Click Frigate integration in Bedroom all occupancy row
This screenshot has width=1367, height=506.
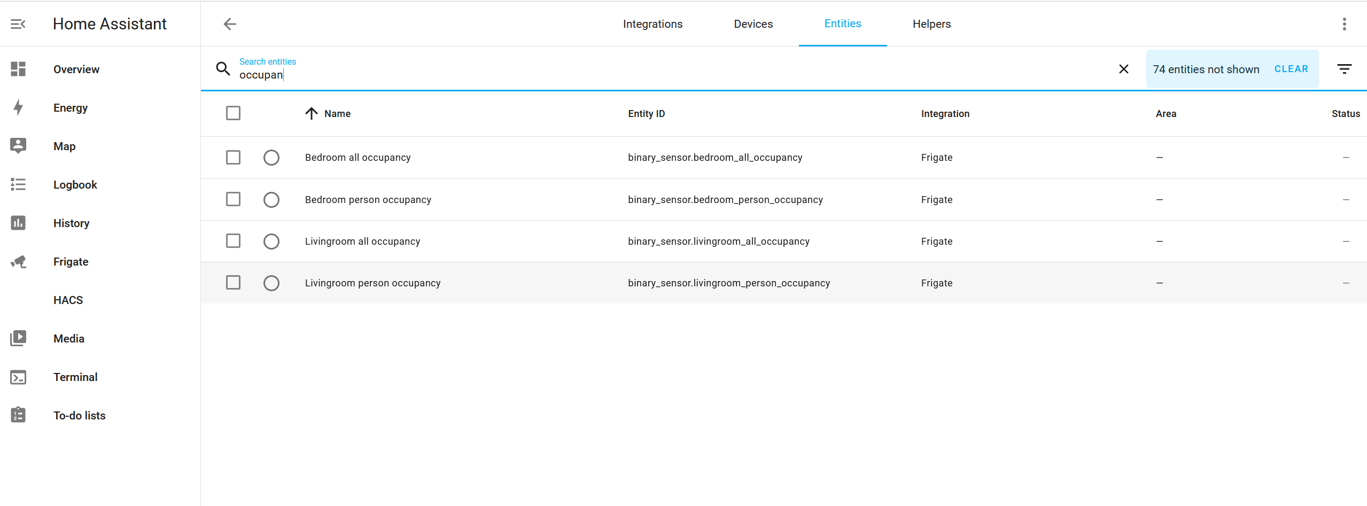(x=936, y=158)
